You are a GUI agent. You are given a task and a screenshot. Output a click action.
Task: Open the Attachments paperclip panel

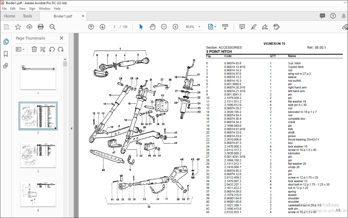6,66
